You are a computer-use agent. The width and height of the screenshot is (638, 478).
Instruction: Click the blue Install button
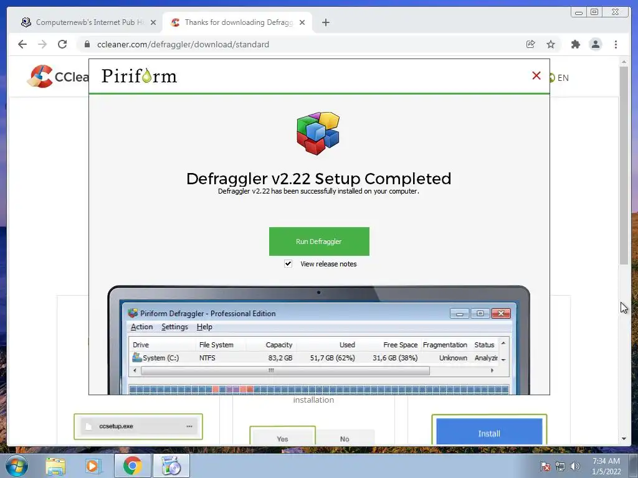click(x=489, y=432)
